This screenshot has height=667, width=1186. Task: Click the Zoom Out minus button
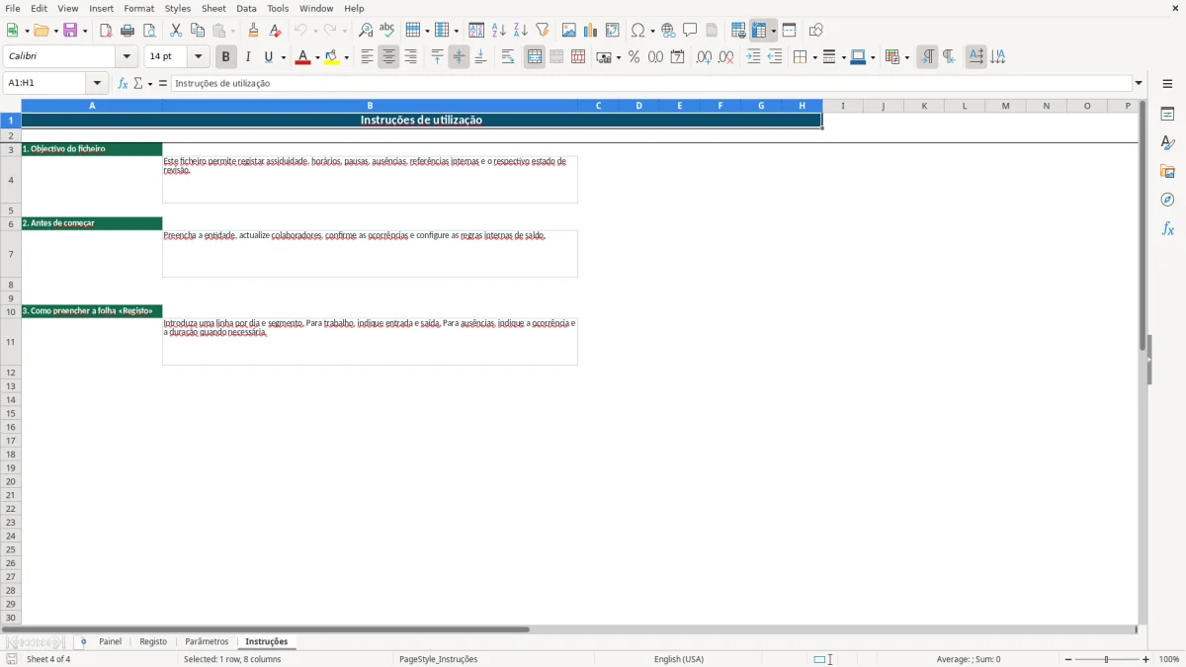[x=1068, y=659]
